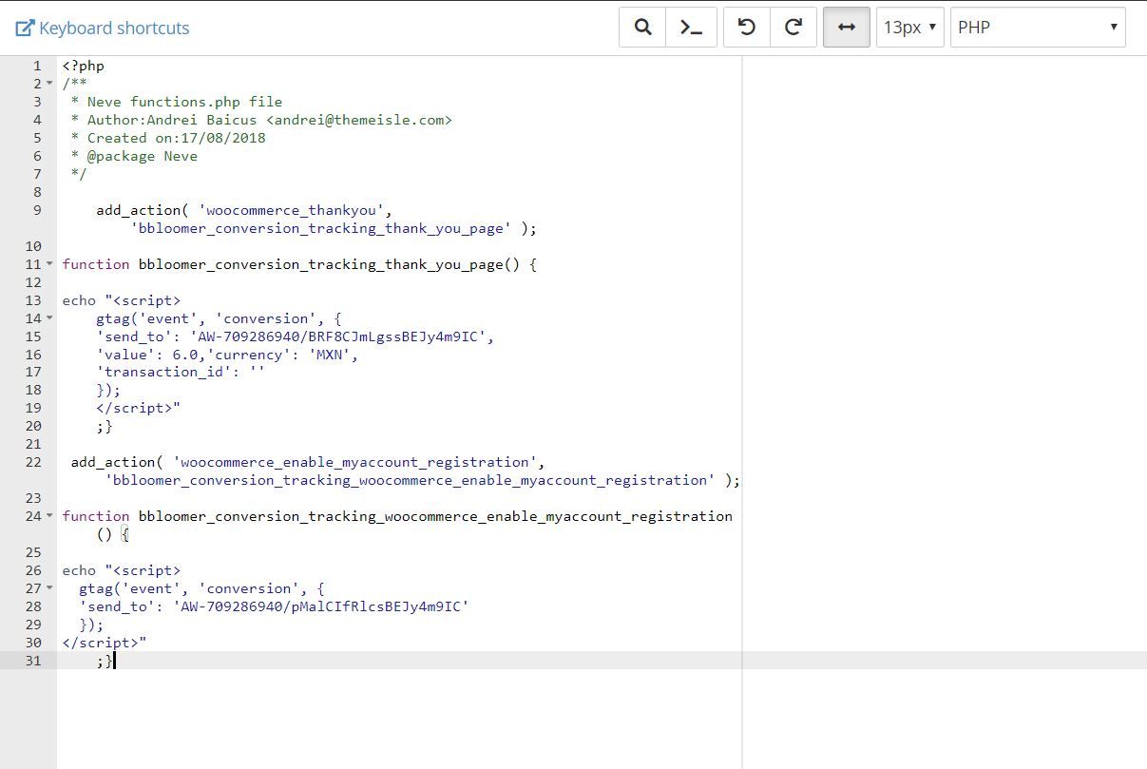Open the go-to-line terminal prompt icon
The height and width of the screenshot is (769, 1147).
(692, 27)
